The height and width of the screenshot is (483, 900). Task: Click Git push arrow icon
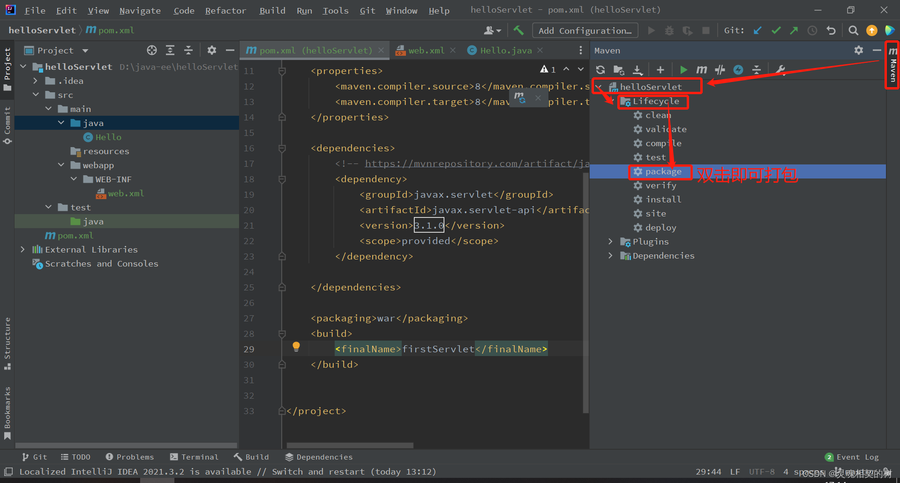click(x=794, y=30)
